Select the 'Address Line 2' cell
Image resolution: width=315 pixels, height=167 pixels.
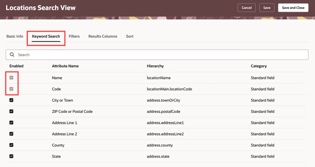[x=64, y=134]
